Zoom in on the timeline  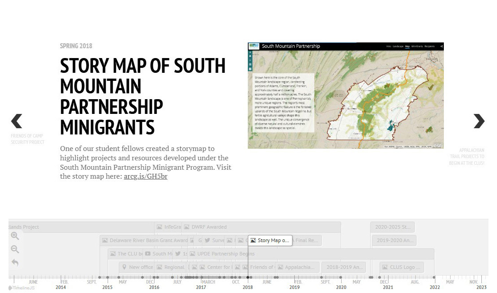pyautogui.click(x=15, y=236)
